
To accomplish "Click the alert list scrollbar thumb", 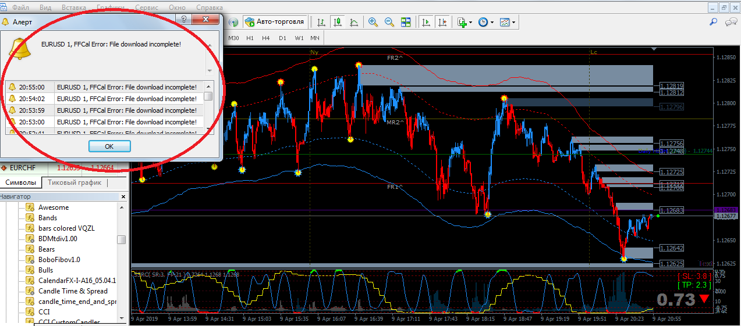I will click(208, 96).
